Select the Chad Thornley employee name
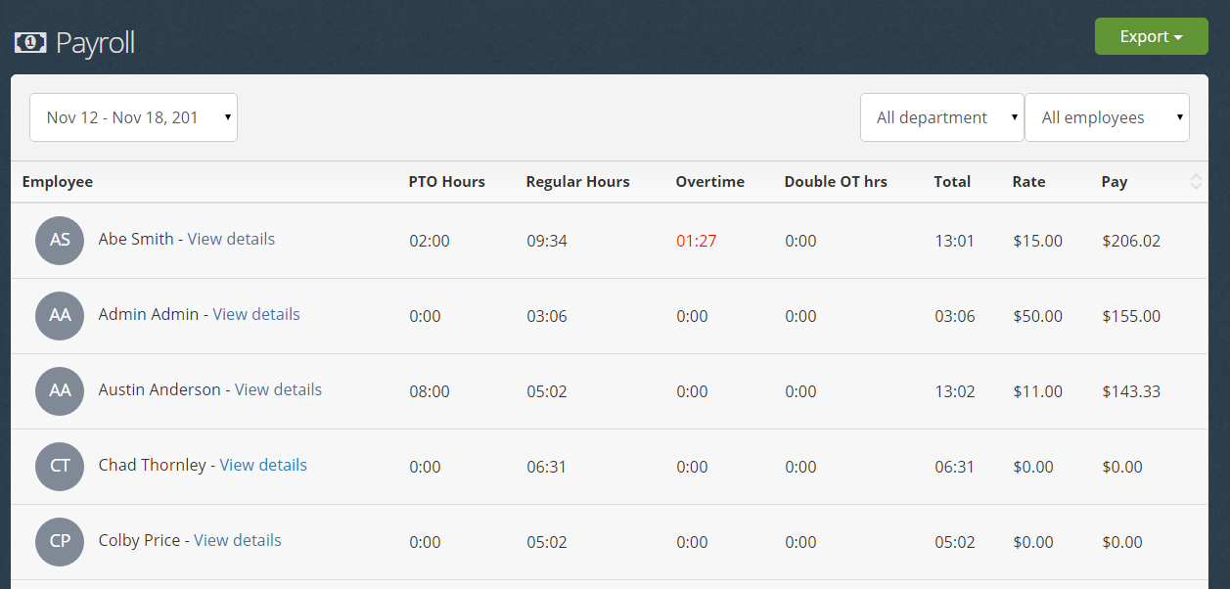Viewport: 1230px width, 589px height. coord(153,465)
